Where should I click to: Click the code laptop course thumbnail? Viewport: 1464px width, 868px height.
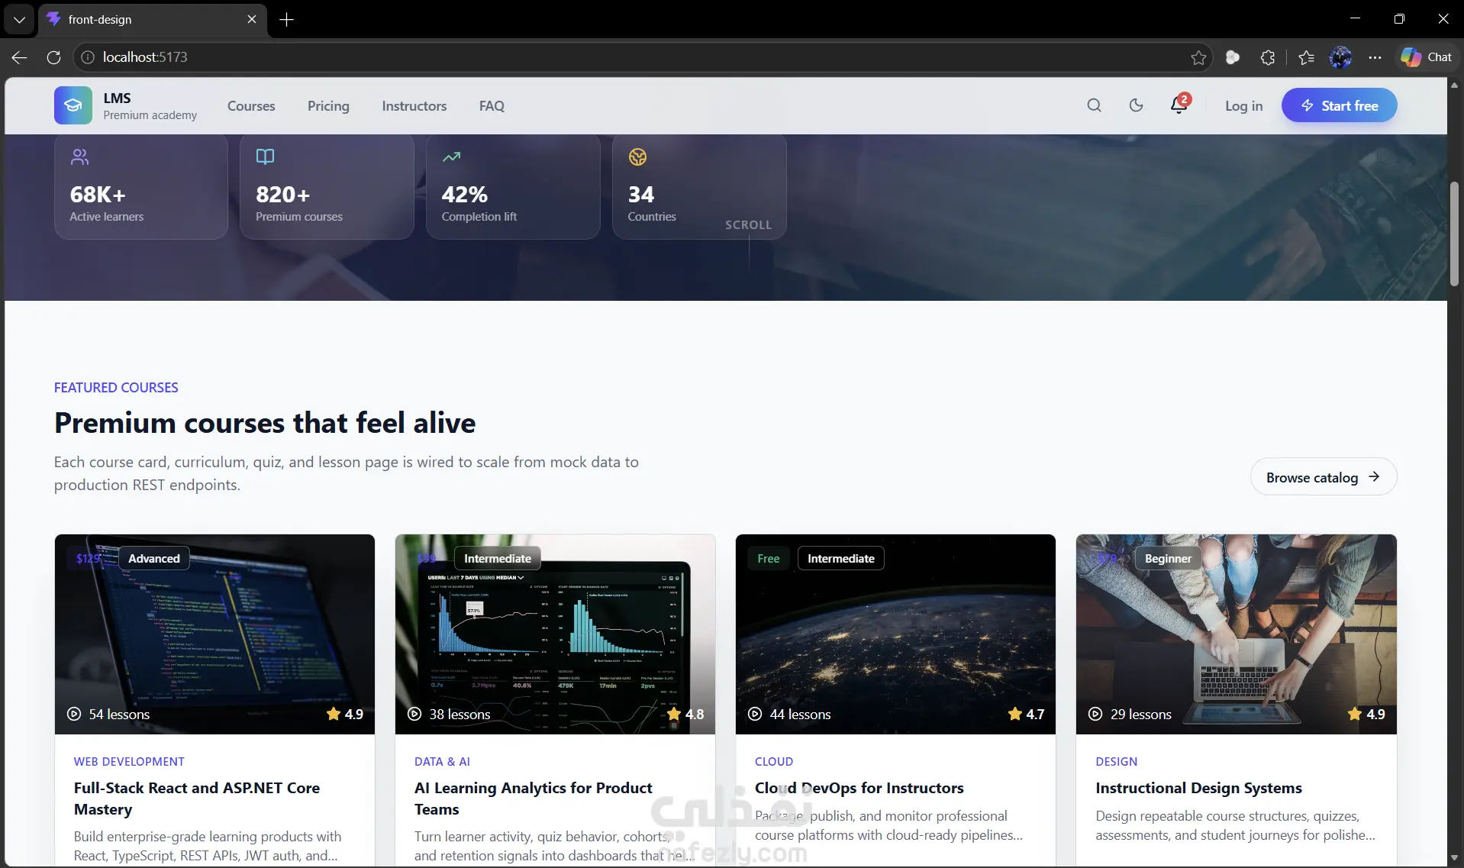pos(214,634)
